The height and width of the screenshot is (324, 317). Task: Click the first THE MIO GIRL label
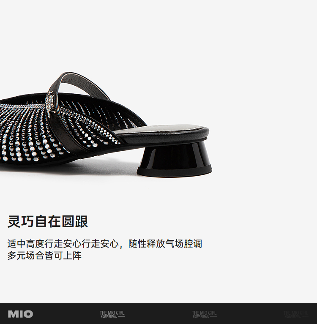coord(112,313)
